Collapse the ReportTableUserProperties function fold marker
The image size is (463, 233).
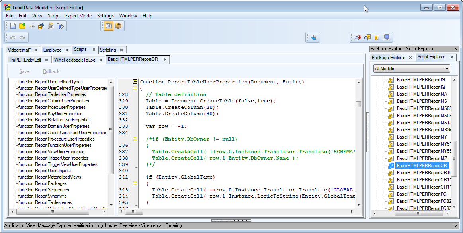click(135, 82)
